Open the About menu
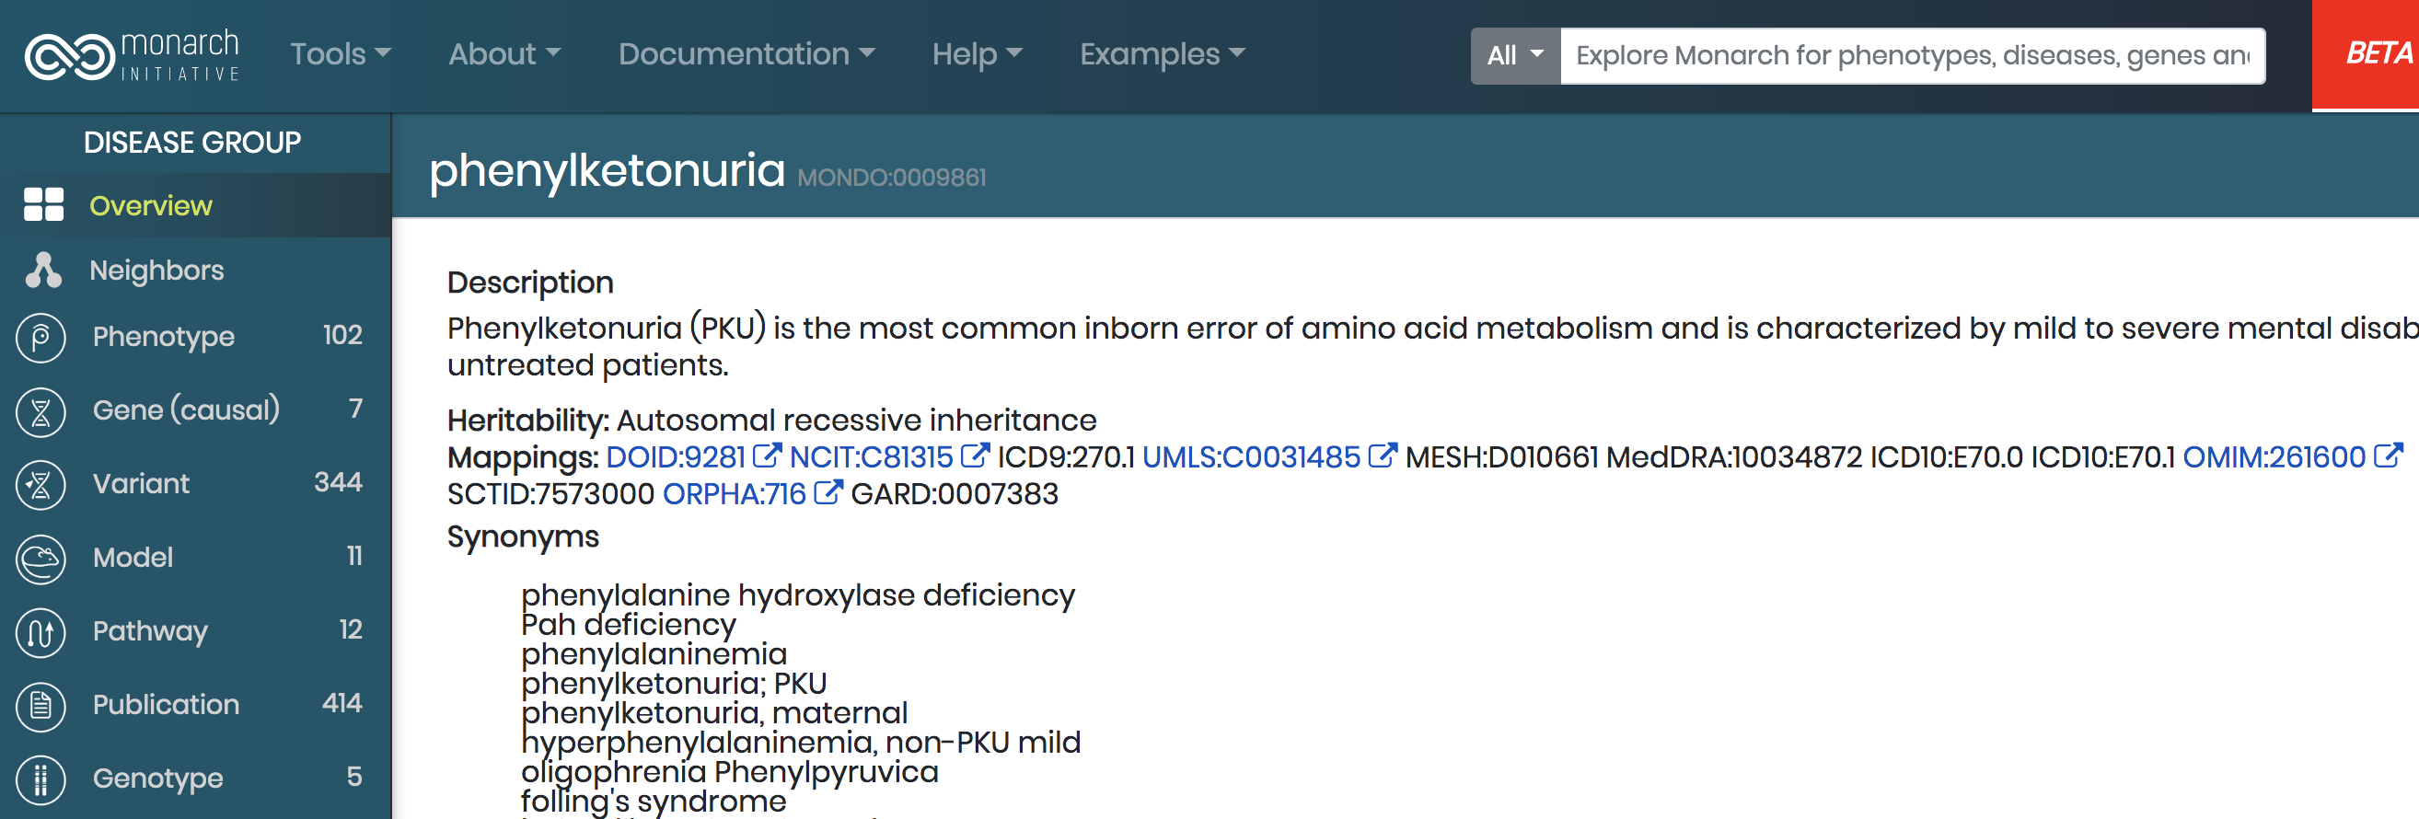This screenshot has width=2419, height=819. [x=503, y=54]
